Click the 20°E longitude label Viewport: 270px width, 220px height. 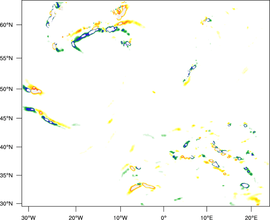251,218
